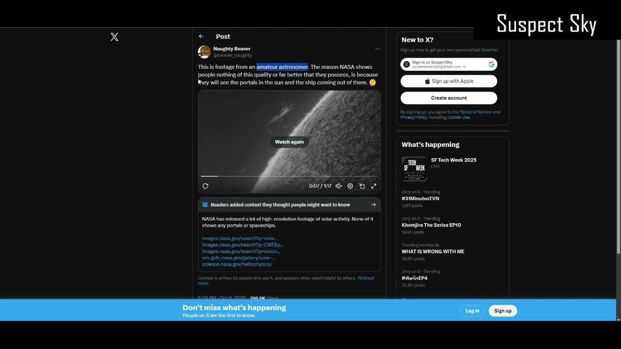The width and height of the screenshot is (621, 349).
Task: Open images.nasa.gov/search?q=solar link
Action: pos(240,238)
